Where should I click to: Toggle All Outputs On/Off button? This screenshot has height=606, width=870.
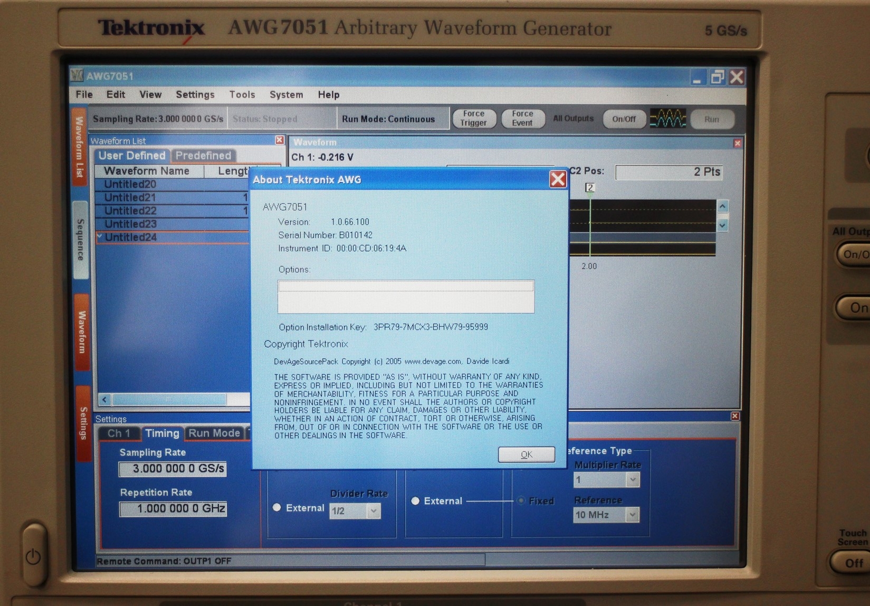point(624,119)
